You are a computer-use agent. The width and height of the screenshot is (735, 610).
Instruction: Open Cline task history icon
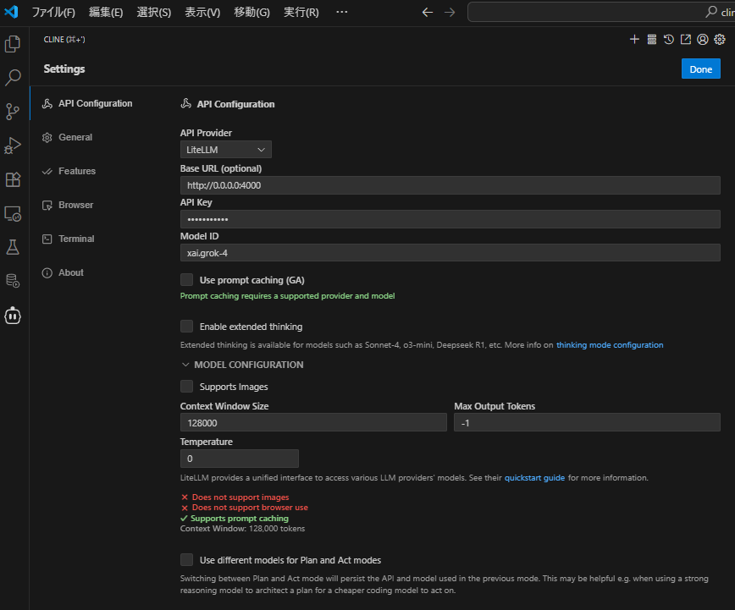669,40
